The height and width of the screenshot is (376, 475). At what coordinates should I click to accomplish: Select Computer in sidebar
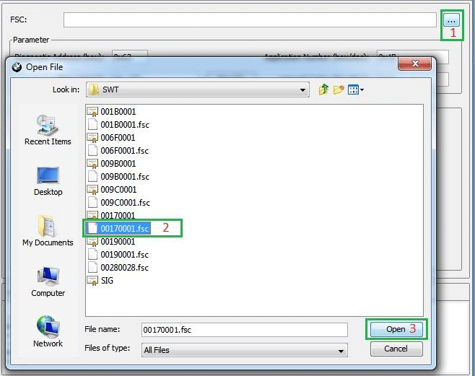pos(48,281)
